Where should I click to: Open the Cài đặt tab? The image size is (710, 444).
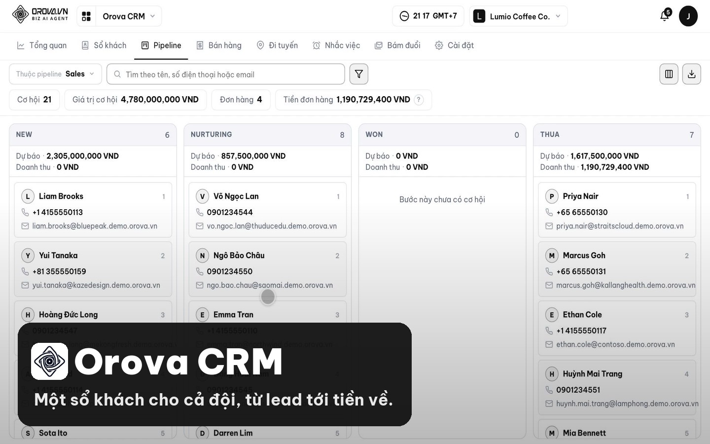click(454, 45)
